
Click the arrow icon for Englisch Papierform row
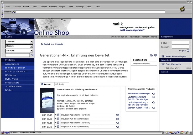pyautogui.click(x=117, y=123)
